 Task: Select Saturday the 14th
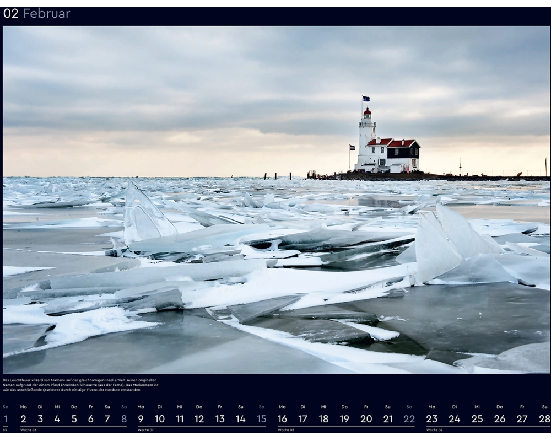tap(241, 419)
